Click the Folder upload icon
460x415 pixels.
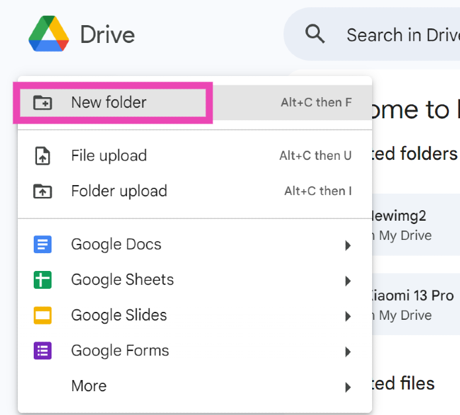click(42, 192)
